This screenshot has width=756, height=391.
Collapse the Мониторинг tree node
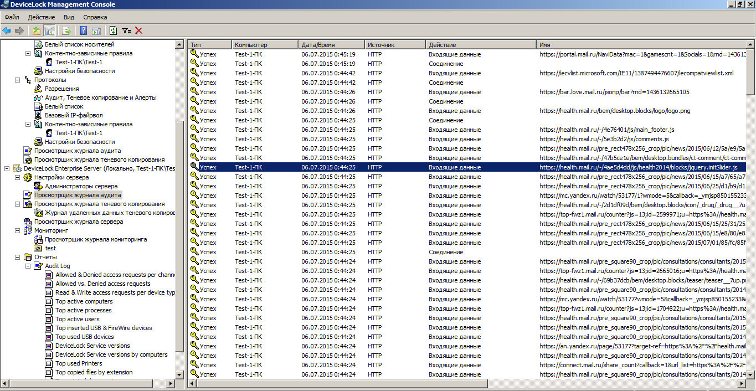tap(17, 230)
